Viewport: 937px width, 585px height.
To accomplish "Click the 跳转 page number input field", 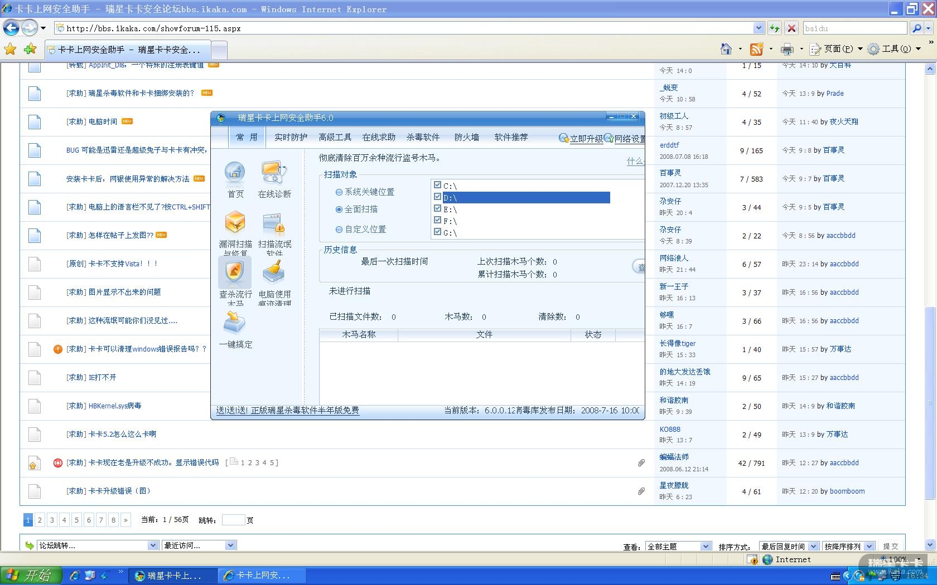I will [x=233, y=520].
